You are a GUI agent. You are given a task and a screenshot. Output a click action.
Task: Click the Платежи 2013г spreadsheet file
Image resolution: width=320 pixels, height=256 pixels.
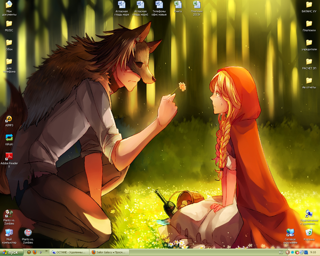point(196,5)
